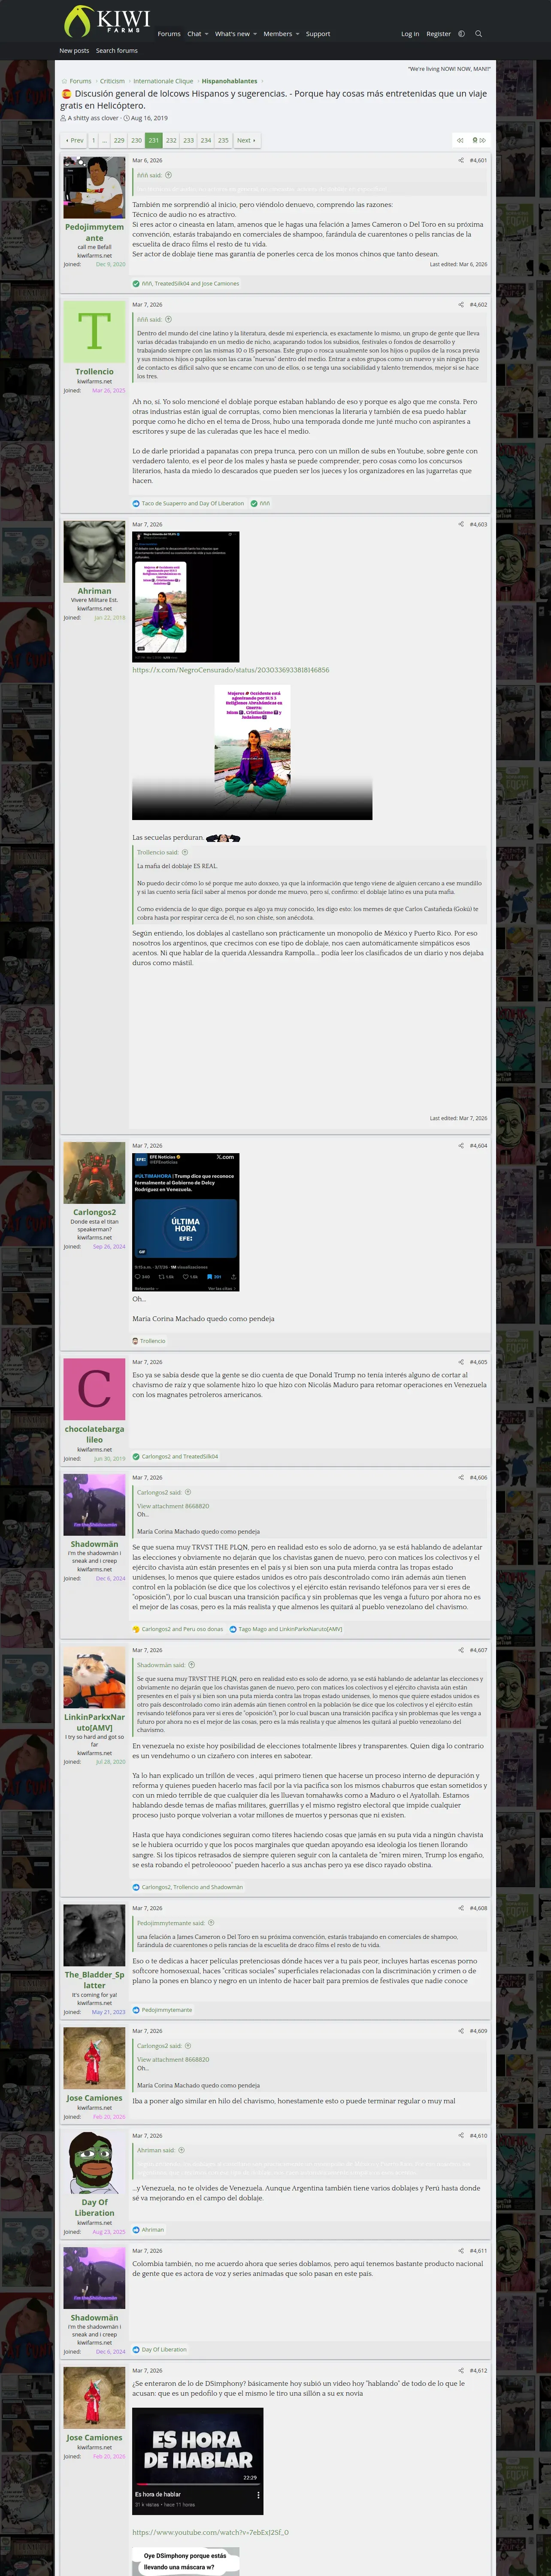
Task: Open thread starter 'A shitty ass clover' link
Action: (x=93, y=118)
